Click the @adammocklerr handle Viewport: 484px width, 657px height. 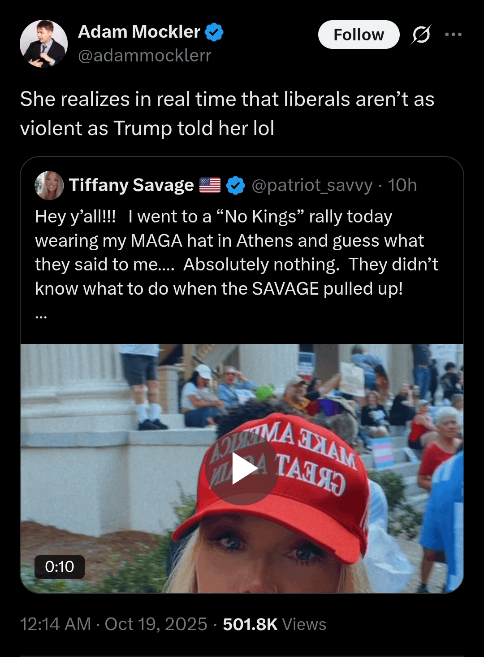(x=144, y=56)
